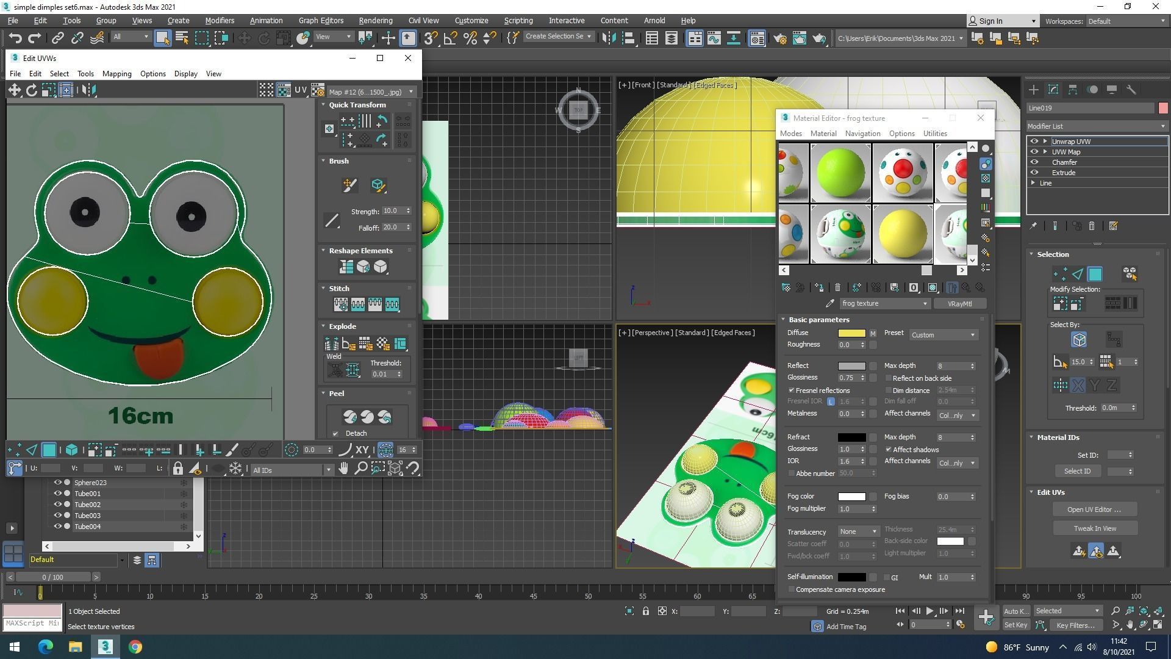Open the Workspaces Default dropdown
This screenshot has width=1171, height=659.
click(x=1126, y=21)
